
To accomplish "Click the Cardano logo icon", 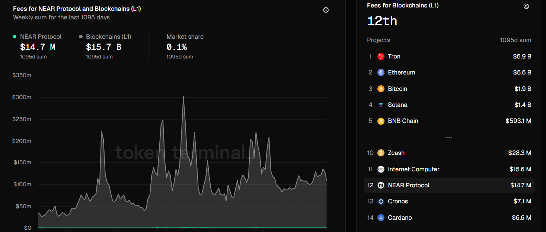I will (381, 218).
